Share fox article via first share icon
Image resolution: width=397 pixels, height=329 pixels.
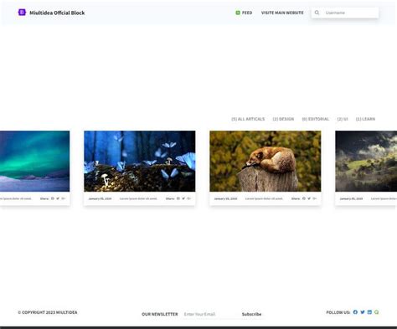[304, 198]
